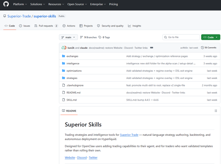221x164 pixels.
Task: View the 9 Branches list
Action: click(88, 37)
